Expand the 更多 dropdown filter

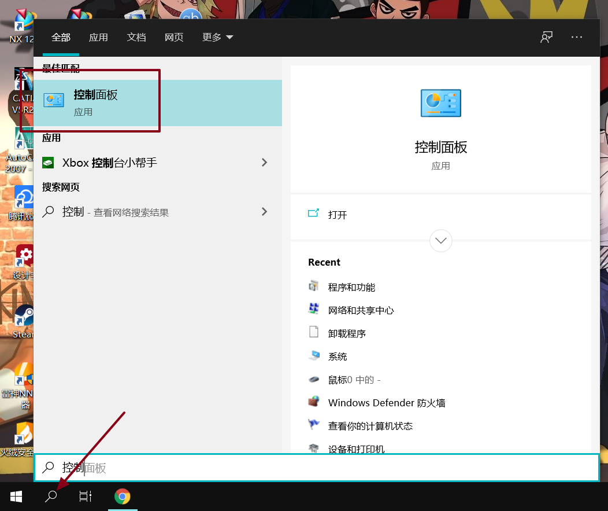pyautogui.click(x=217, y=37)
